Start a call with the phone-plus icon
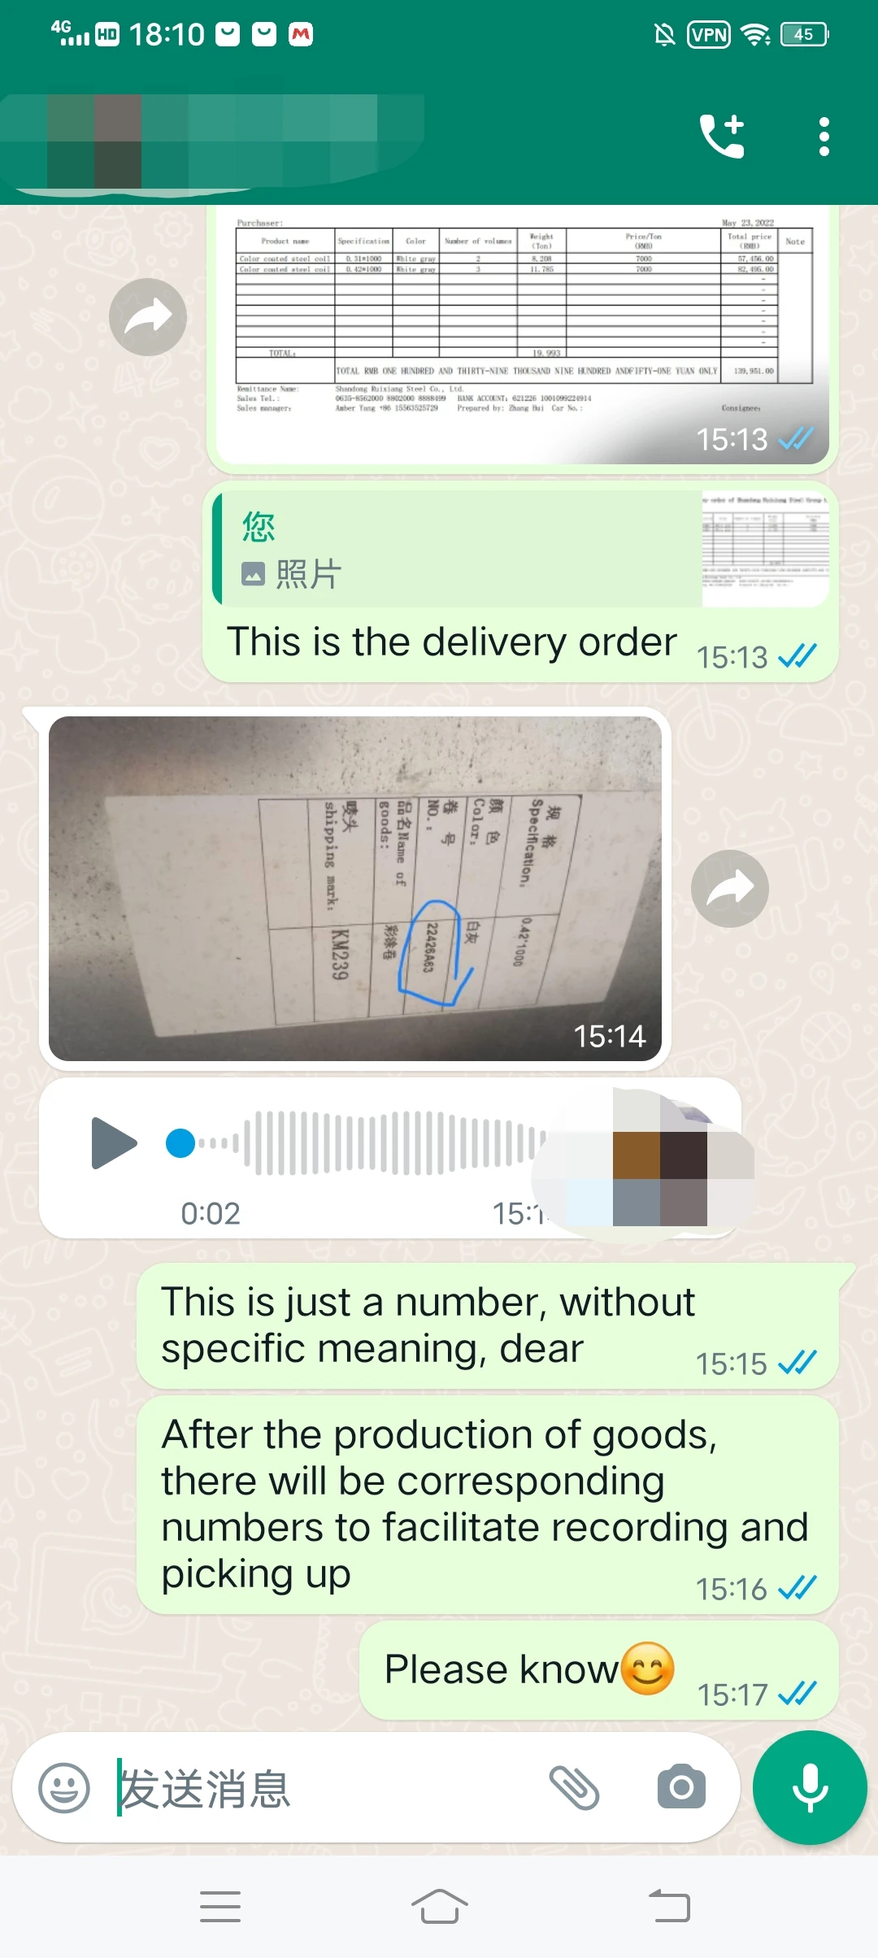The width and height of the screenshot is (878, 1958). 722,136
